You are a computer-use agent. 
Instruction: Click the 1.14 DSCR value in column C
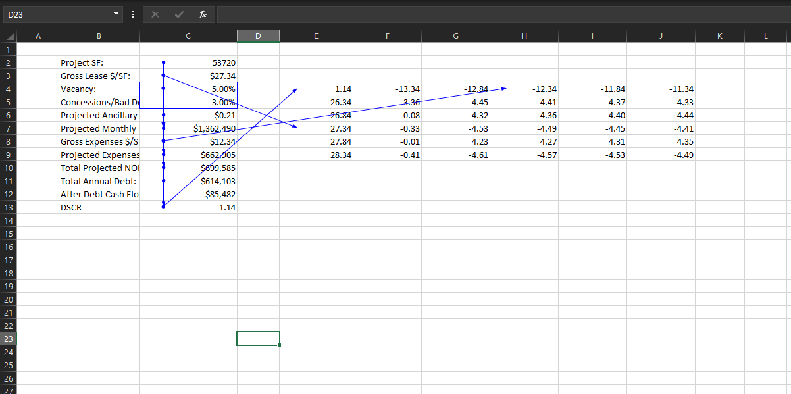[x=188, y=207]
